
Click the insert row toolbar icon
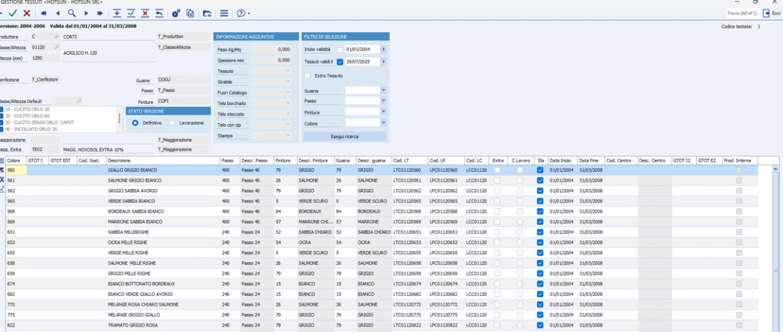pyautogui.click(x=117, y=13)
